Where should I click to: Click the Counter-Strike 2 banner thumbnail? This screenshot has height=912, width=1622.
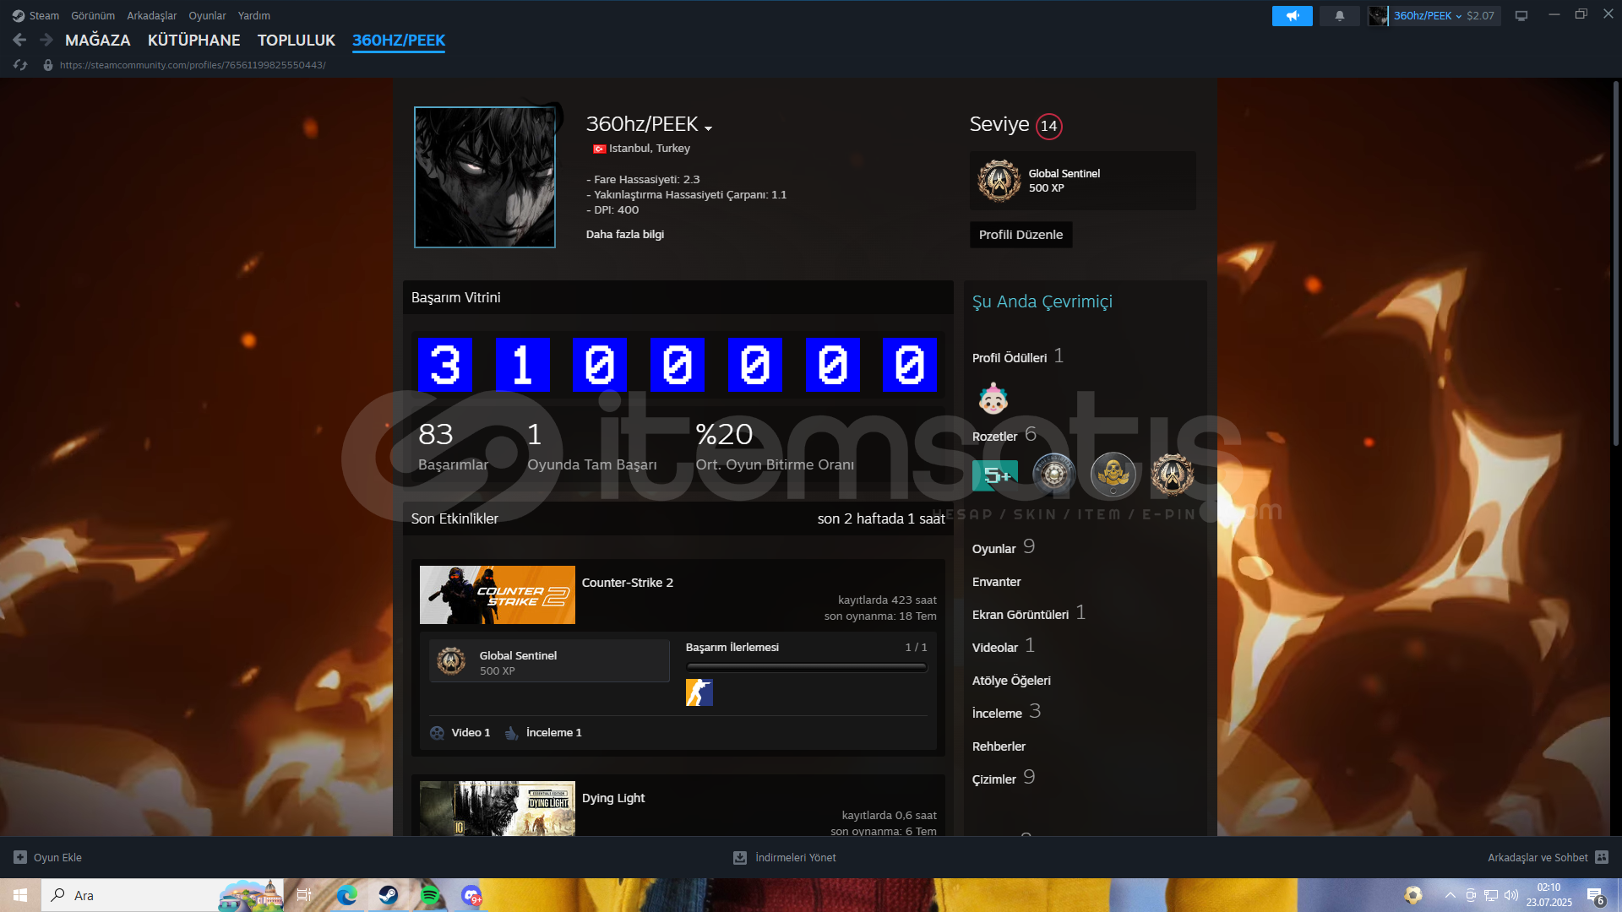tap(497, 595)
